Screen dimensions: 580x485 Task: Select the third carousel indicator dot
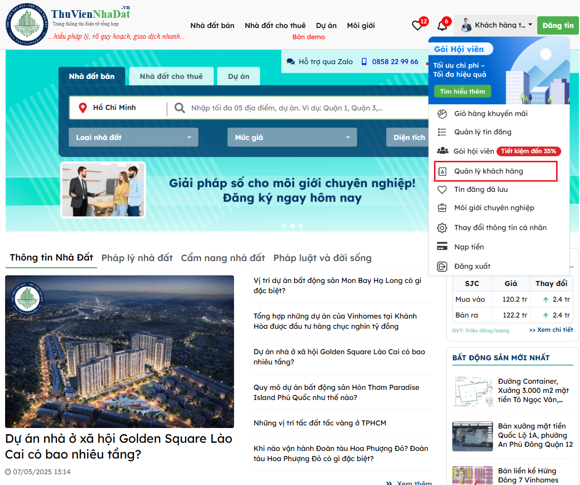301,225
